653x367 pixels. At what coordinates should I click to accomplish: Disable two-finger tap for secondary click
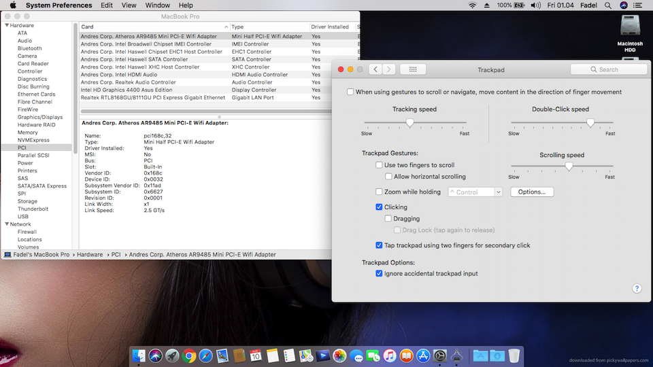[x=379, y=245]
